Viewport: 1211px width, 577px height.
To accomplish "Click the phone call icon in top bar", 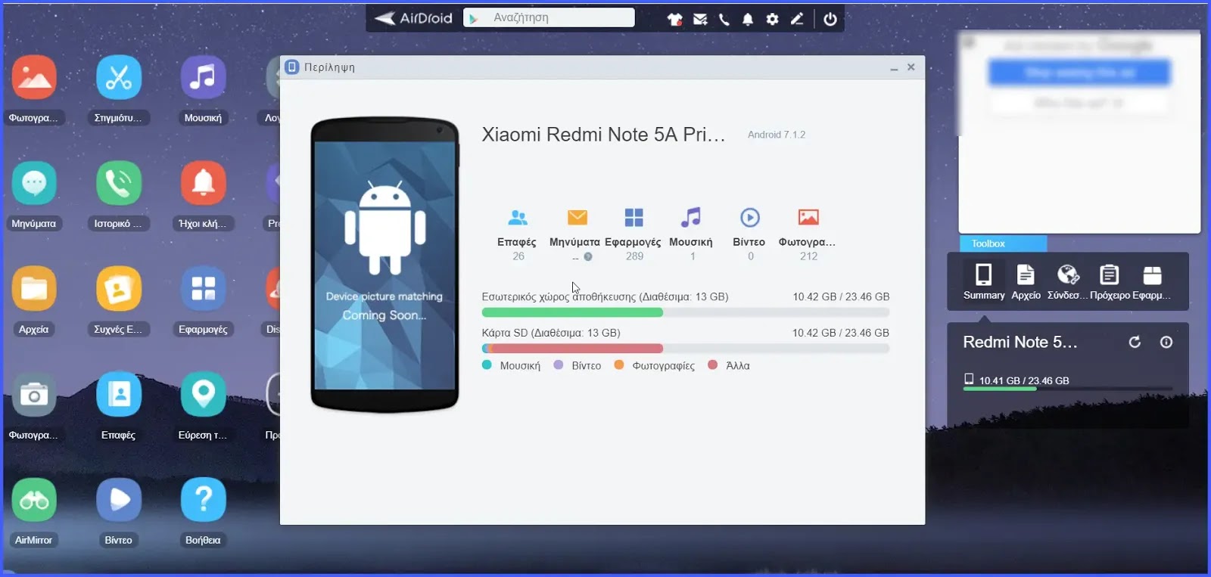I will point(724,19).
